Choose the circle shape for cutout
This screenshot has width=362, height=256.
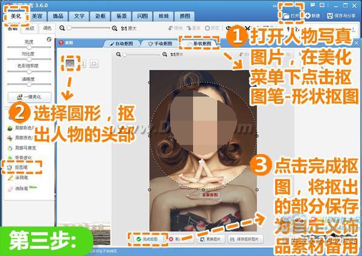[x=71, y=63]
